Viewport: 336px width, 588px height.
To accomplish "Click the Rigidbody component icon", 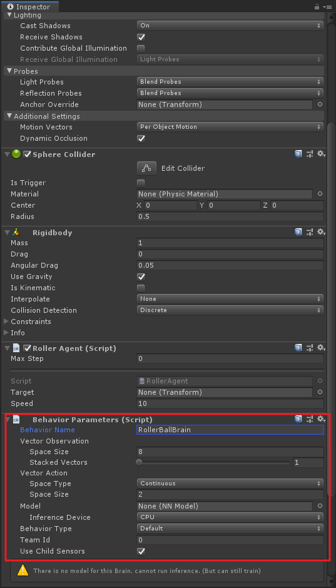I will (x=16, y=233).
